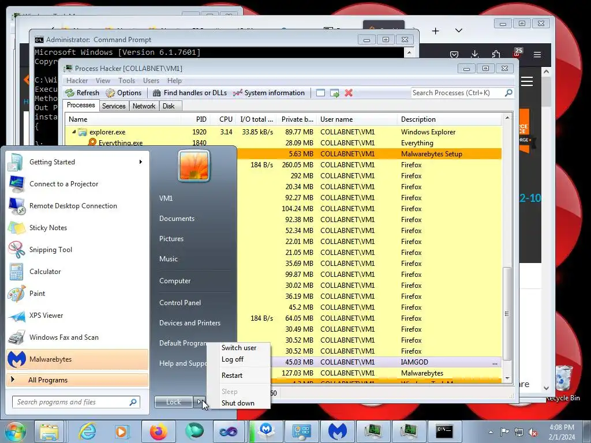Choose Shut down from the menu
The height and width of the screenshot is (443, 591).
pos(238,403)
